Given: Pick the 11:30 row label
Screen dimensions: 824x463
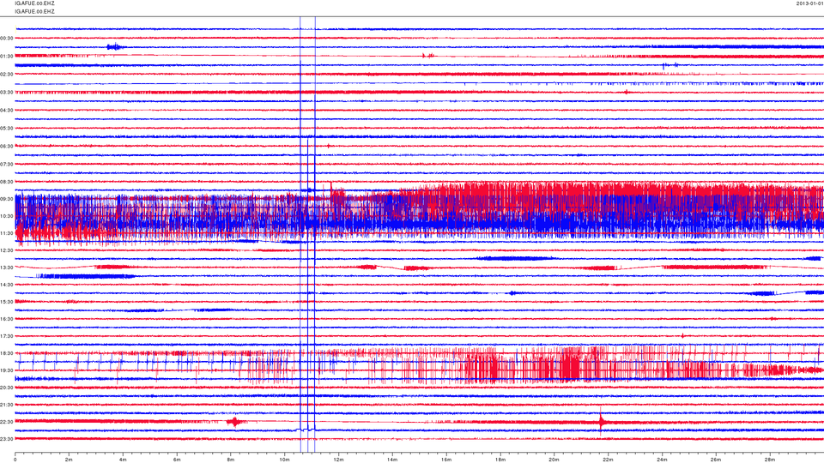Looking at the screenshot, I should (7, 233).
